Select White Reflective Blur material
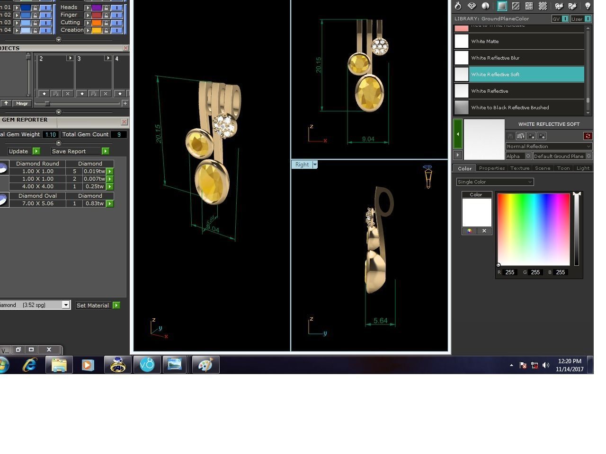This screenshot has width=606, height=454. tap(519, 58)
